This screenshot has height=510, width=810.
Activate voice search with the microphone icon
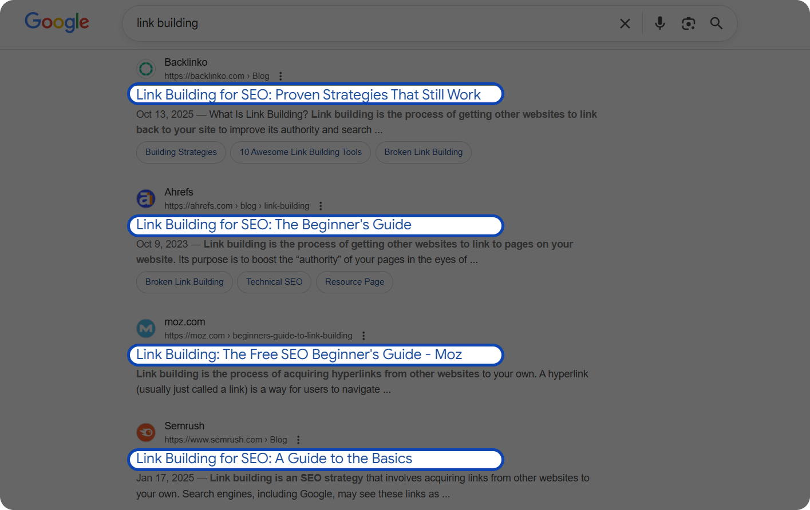click(659, 23)
